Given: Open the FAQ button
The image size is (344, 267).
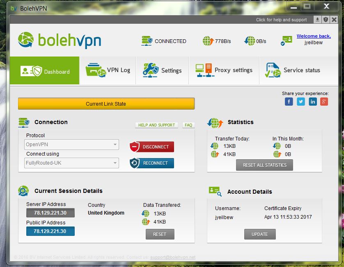Looking at the screenshot, I should click(188, 125).
